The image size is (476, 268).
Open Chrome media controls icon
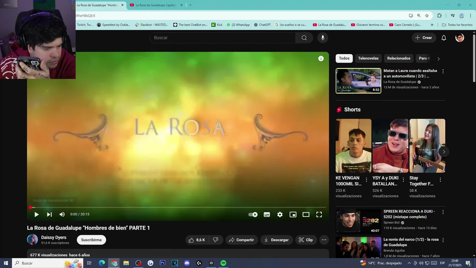pyautogui.click(x=453, y=16)
